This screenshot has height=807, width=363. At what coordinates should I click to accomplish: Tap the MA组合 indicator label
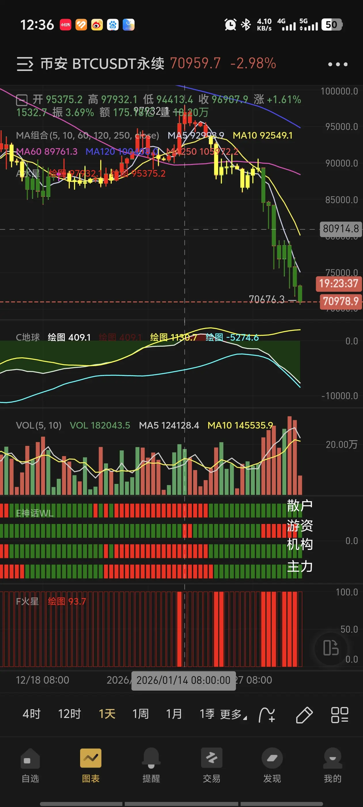[x=87, y=135]
